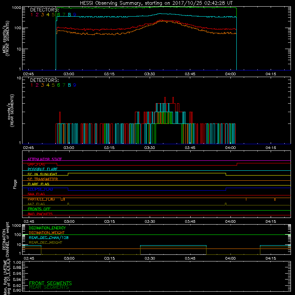Click the REAR_DEC_WEIGHT legend label
Screen dimensions: 295x295
point(45,243)
